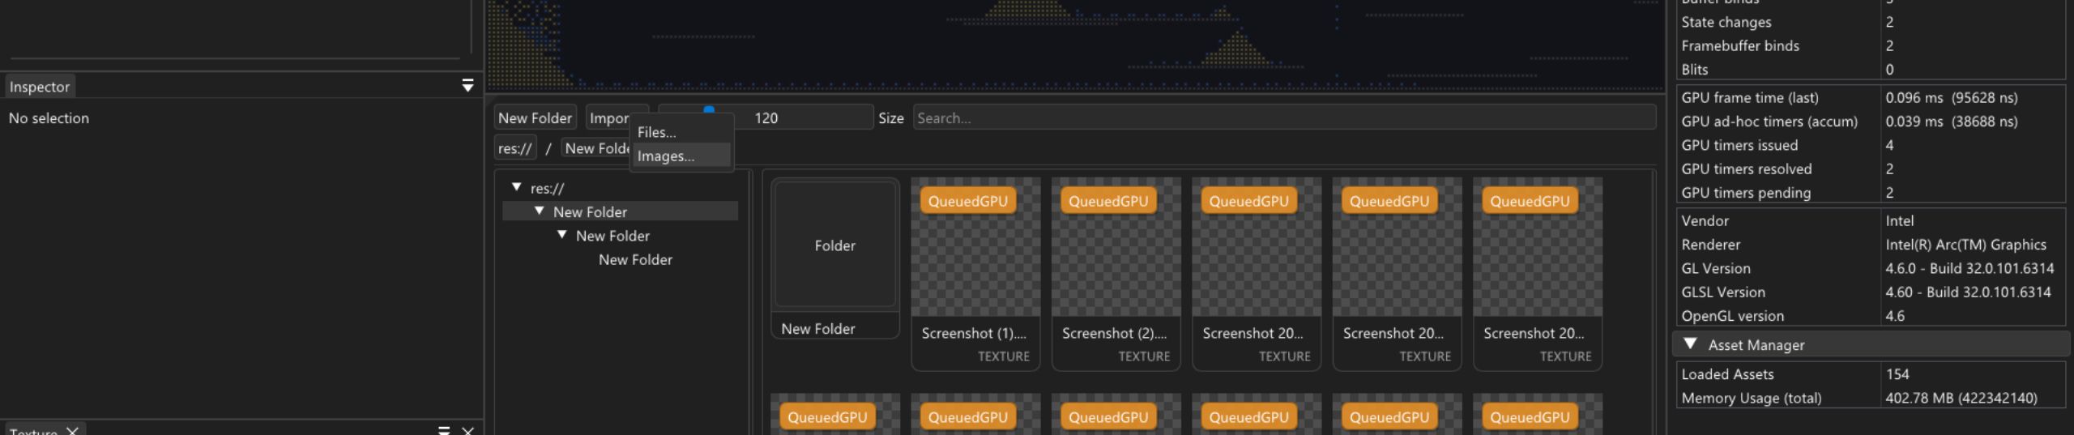Viewport: 2074px width, 435px height.
Task: Click the New Folder toolbar button
Action: click(535, 117)
